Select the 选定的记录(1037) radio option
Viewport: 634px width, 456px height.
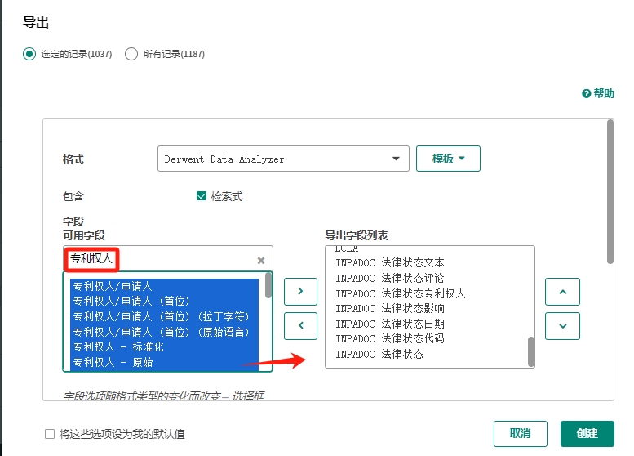(30, 54)
